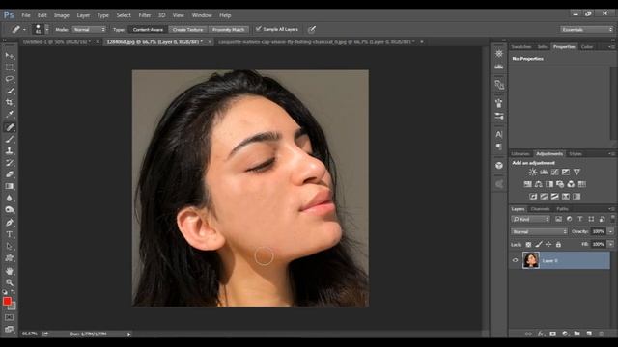The image size is (618, 347).
Task: Select the Layer 0 thumbnail
Action: tap(531, 260)
